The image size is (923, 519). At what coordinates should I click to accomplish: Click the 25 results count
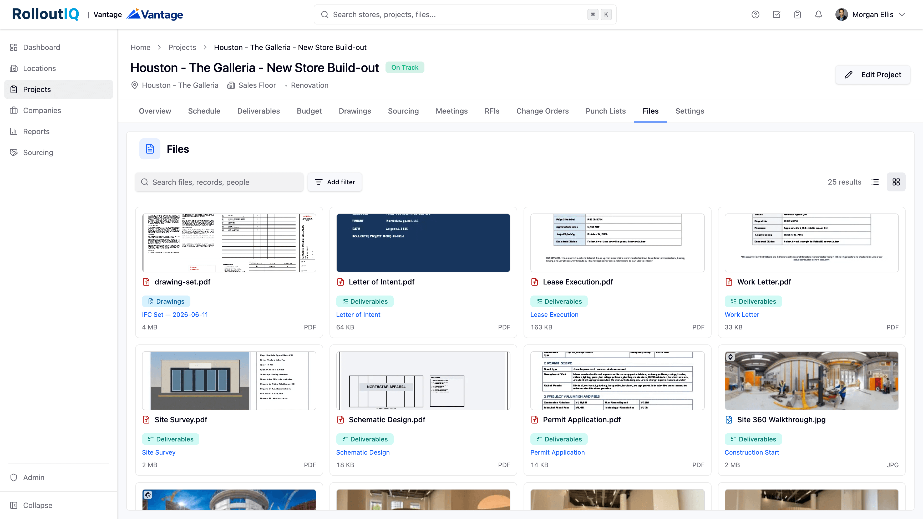(x=844, y=182)
